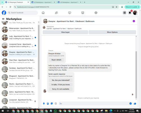Open the Windows Start menu
The width and height of the screenshot is (141, 113).
pyautogui.click(x=3, y=111)
